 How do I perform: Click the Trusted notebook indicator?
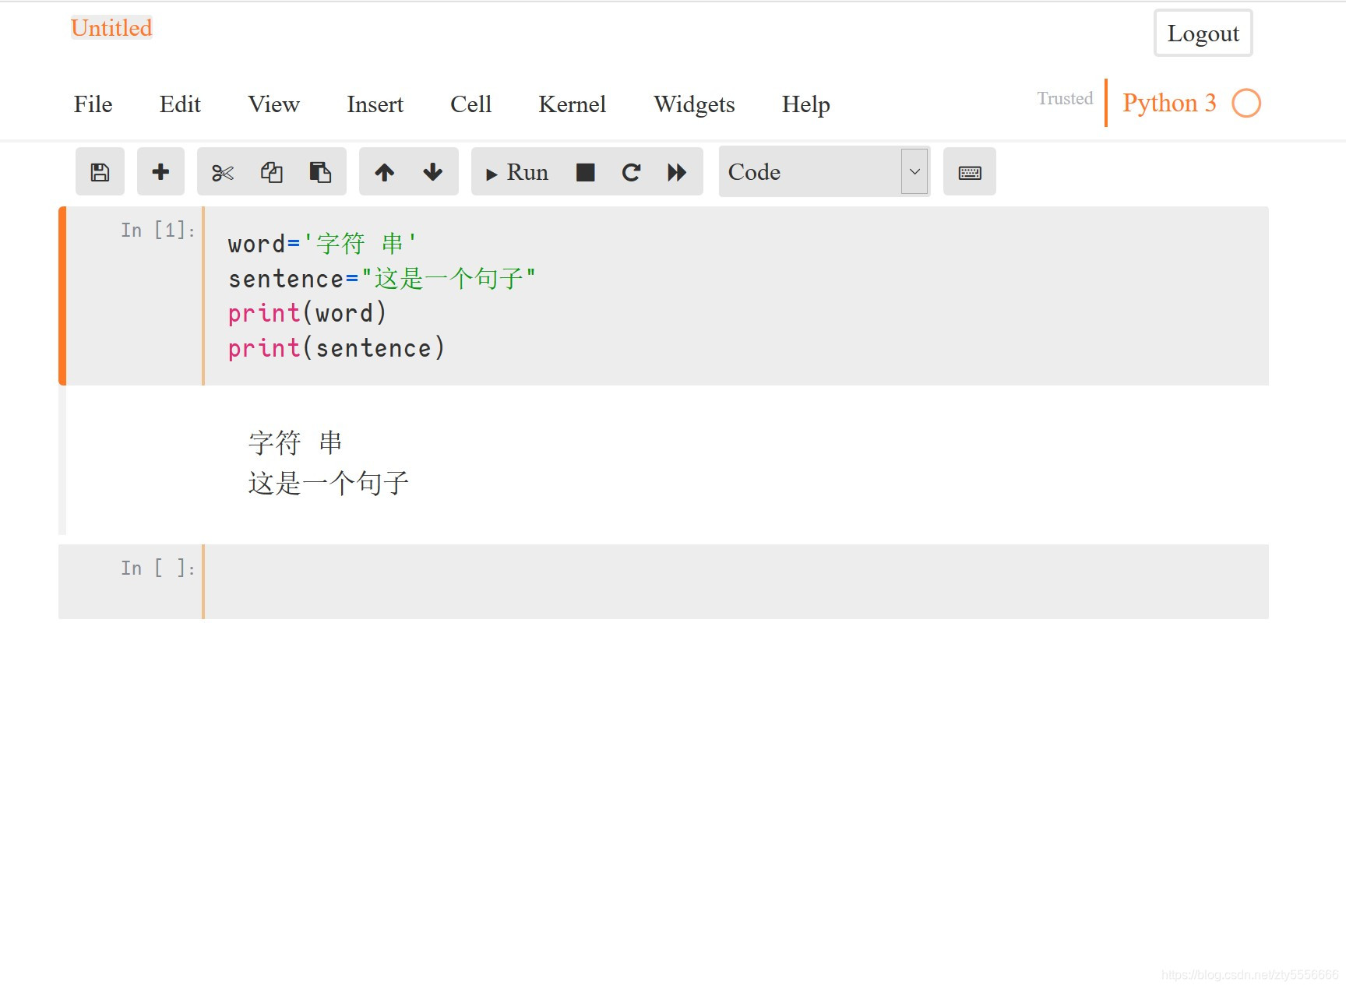pyautogui.click(x=1065, y=98)
